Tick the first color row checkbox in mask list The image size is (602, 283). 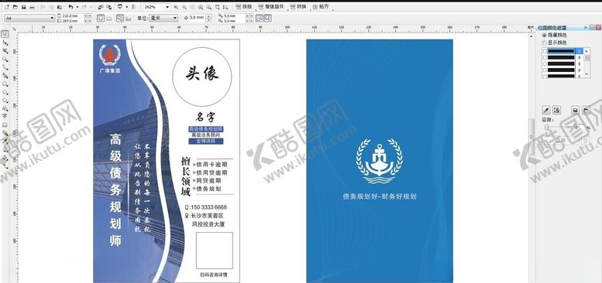545,51
